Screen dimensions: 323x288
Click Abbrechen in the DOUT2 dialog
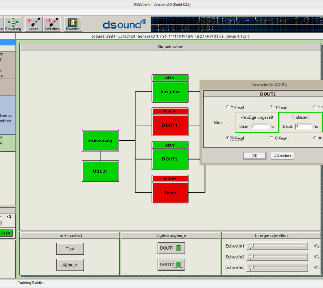pyautogui.click(x=282, y=155)
